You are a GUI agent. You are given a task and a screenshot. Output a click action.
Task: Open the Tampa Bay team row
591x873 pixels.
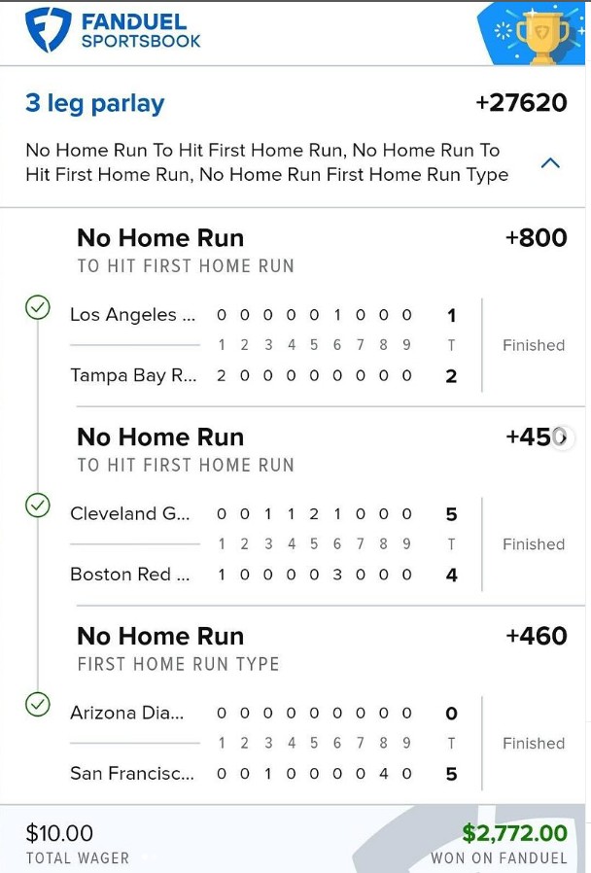(133, 375)
